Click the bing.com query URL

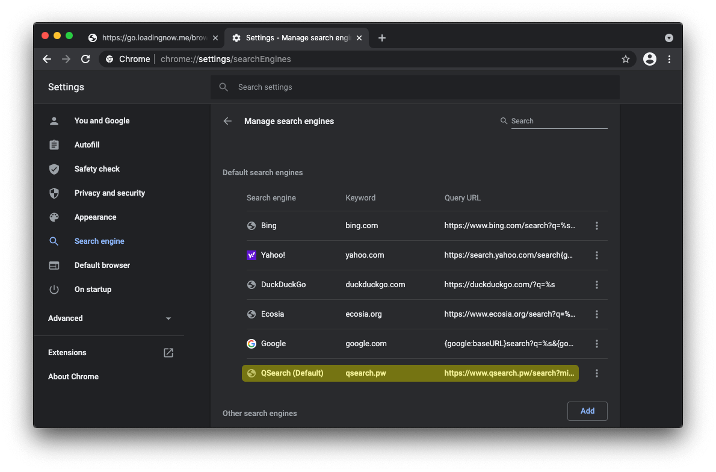[510, 226]
